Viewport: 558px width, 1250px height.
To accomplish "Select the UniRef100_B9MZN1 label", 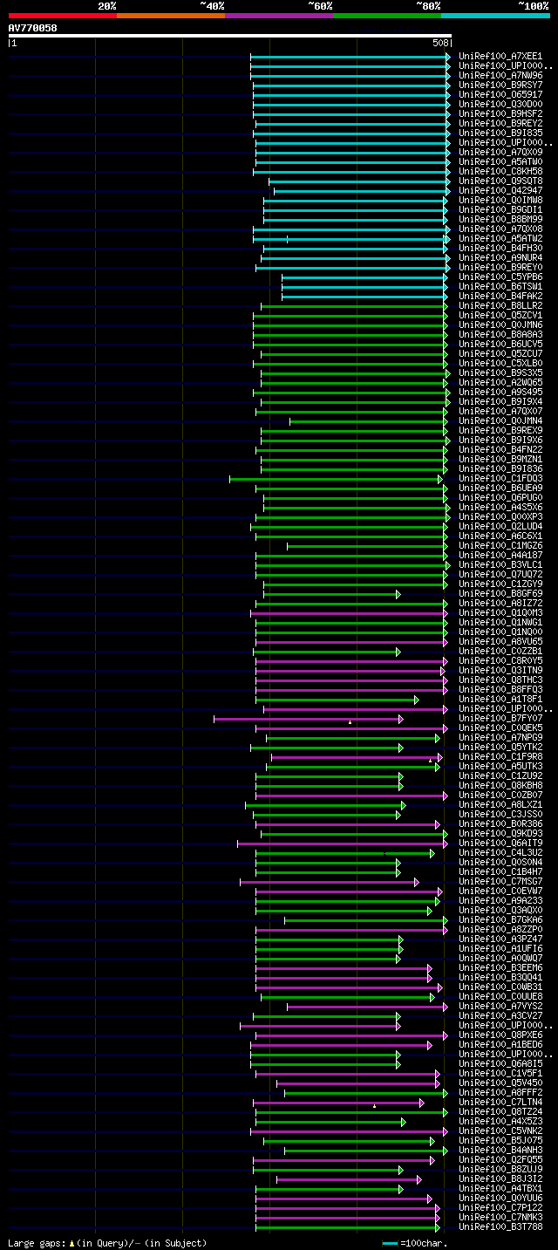I will point(501,459).
